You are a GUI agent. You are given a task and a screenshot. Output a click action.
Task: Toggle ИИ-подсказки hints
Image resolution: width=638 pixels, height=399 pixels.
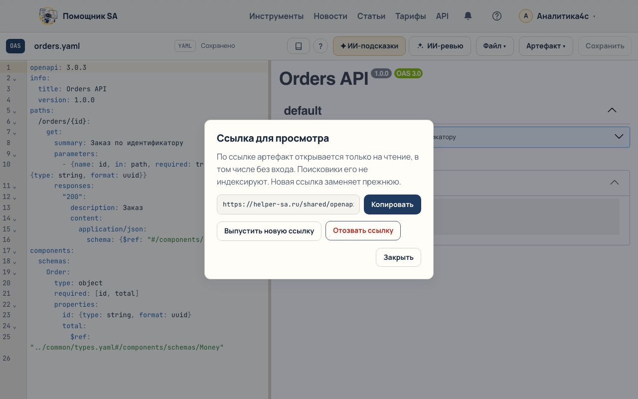(369, 46)
